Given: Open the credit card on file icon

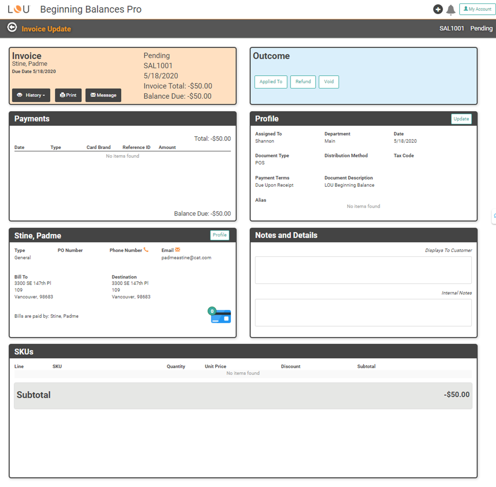Looking at the screenshot, I should click(221, 316).
